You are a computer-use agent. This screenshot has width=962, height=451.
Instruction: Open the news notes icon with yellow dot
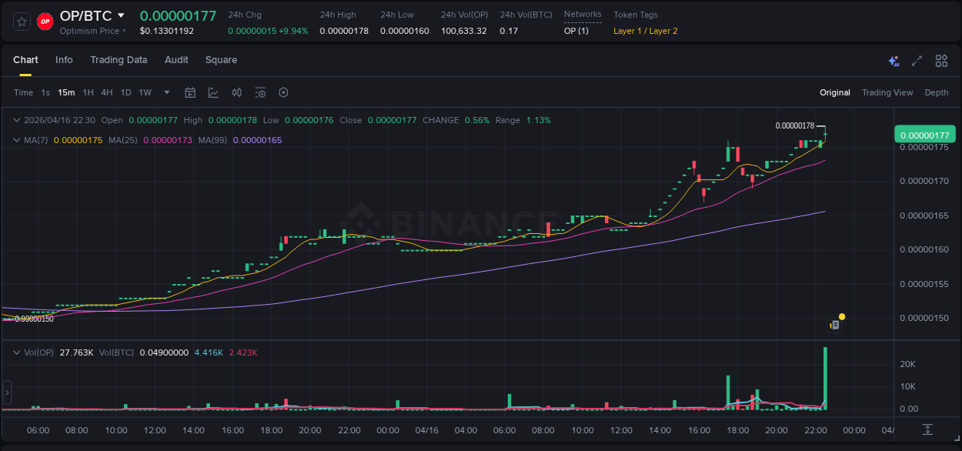834,325
